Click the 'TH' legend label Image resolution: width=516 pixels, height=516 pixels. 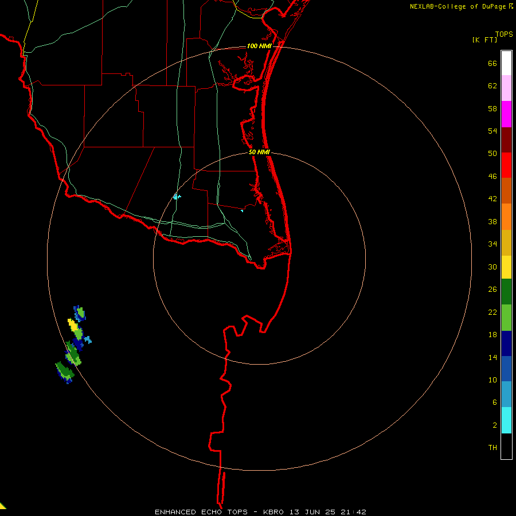(x=492, y=448)
